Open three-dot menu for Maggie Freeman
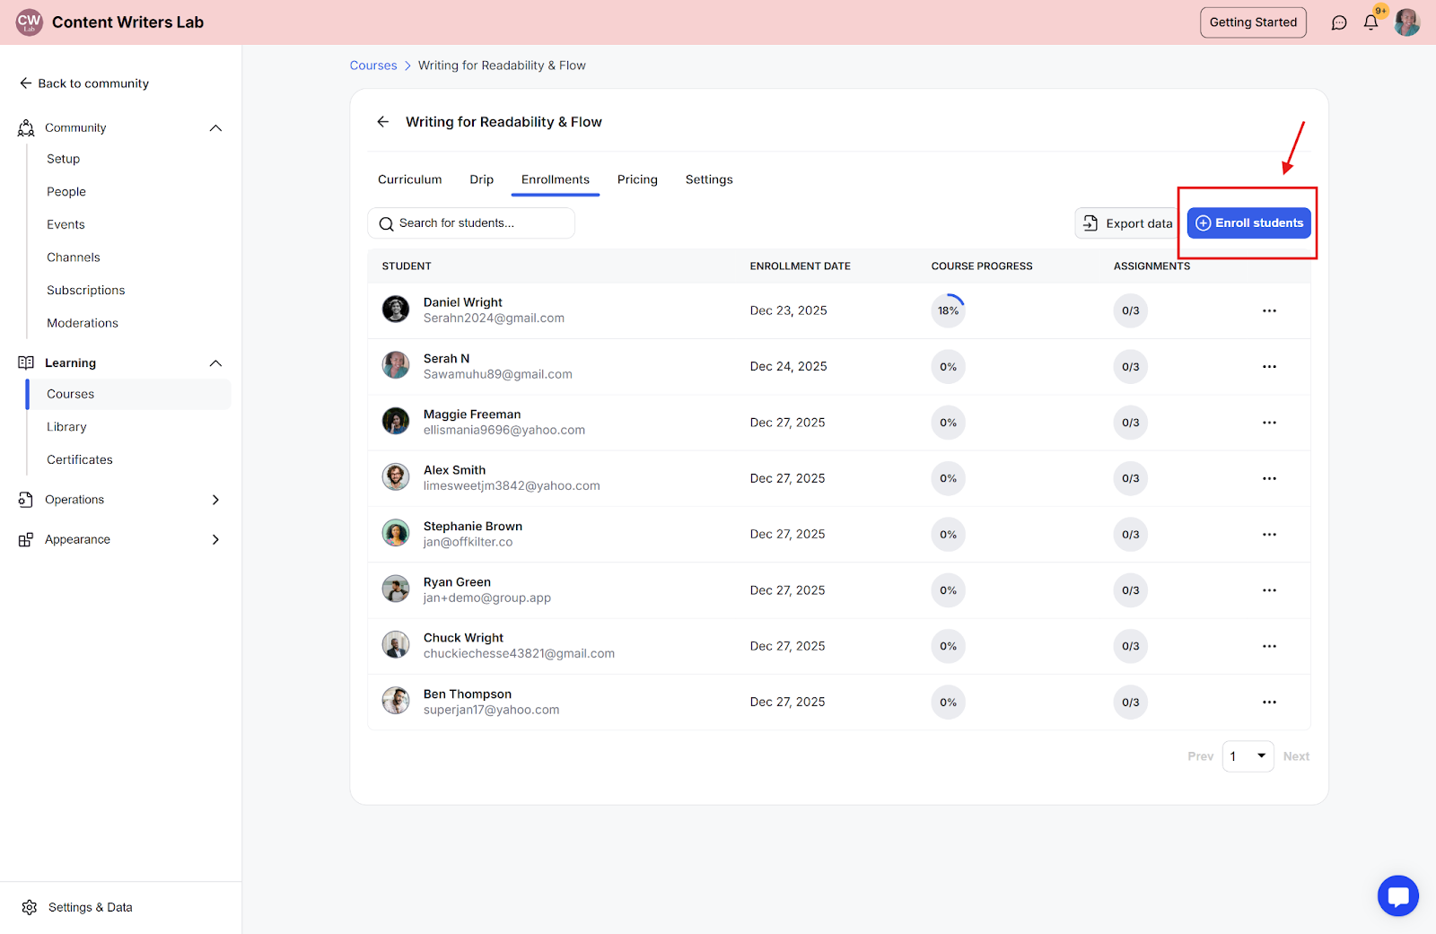This screenshot has width=1436, height=934. click(x=1269, y=423)
